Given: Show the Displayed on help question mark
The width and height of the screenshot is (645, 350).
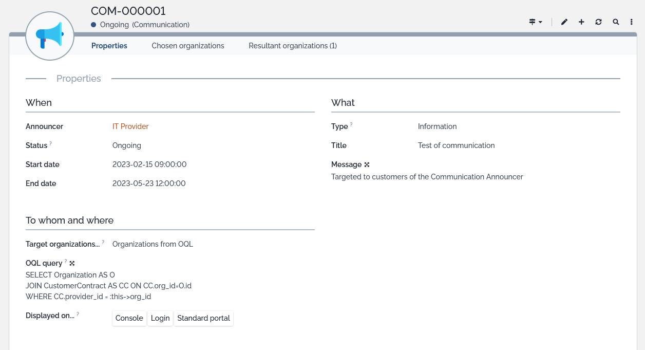Looking at the screenshot, I should pos(78,312).
